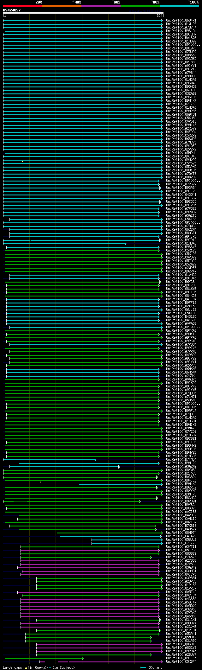The height and width of the screenshot is (670, 202).
Task: Click UniRef100_A9IVV1 entry
Action: point(181,66)
